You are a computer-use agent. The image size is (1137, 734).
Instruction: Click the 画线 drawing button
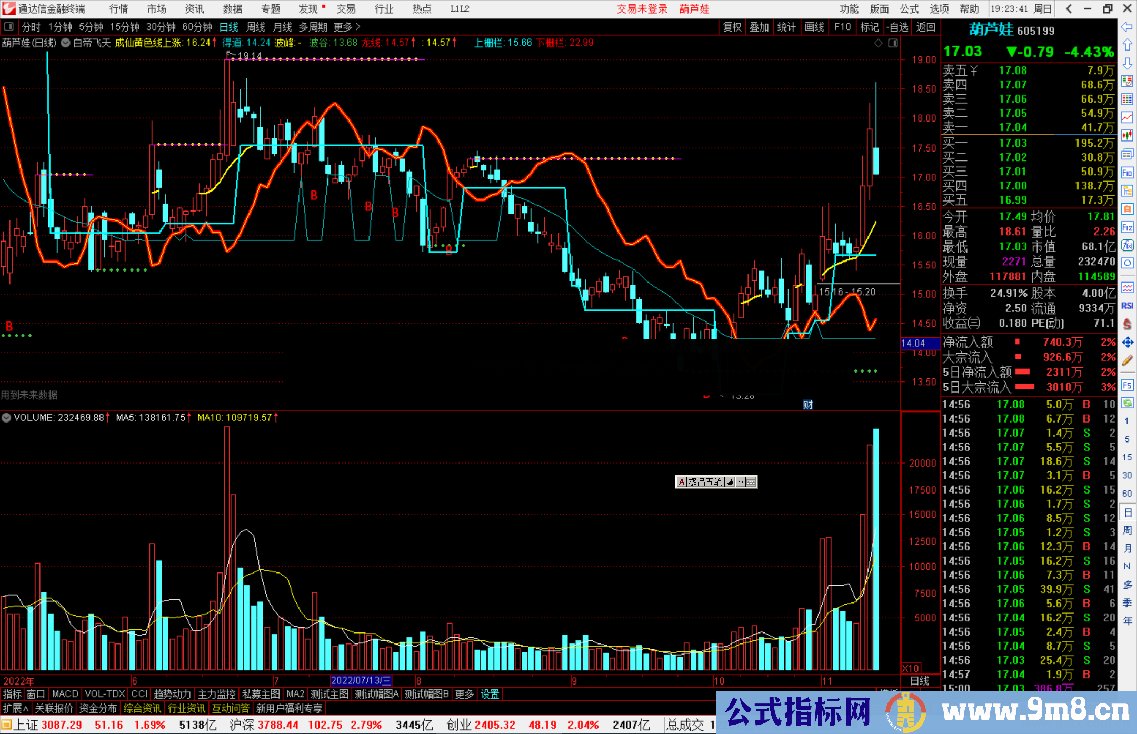pyautogui.click(x=814, y=27)
